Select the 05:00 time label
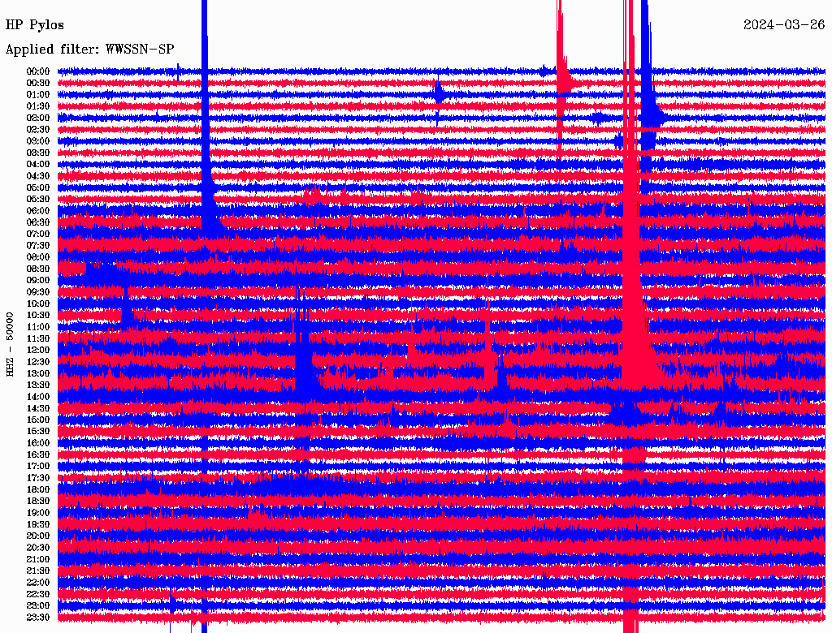The height and width of the screenshot is (633, 832). (37, 187)
